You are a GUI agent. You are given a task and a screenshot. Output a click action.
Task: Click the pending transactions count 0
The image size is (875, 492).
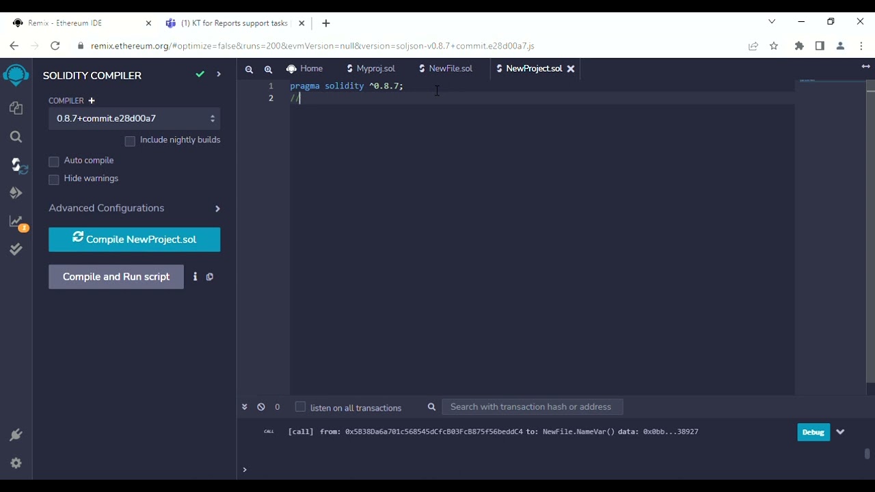tap(277, 407)
